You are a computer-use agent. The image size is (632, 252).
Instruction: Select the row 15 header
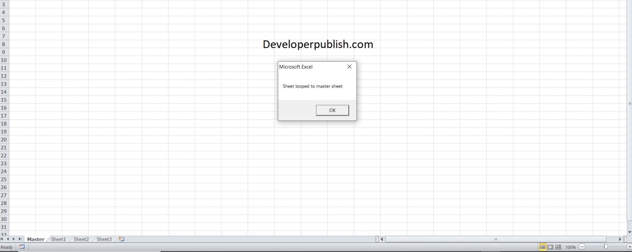(x=4, y=100)
